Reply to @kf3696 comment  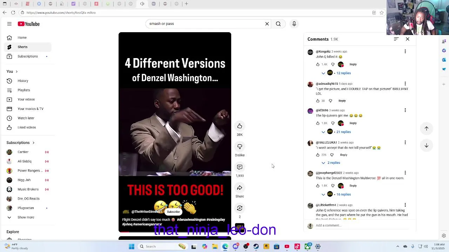(x=353, y=123)
